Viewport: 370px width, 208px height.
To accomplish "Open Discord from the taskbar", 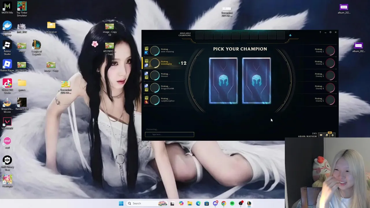I will [x=215, y=203].
